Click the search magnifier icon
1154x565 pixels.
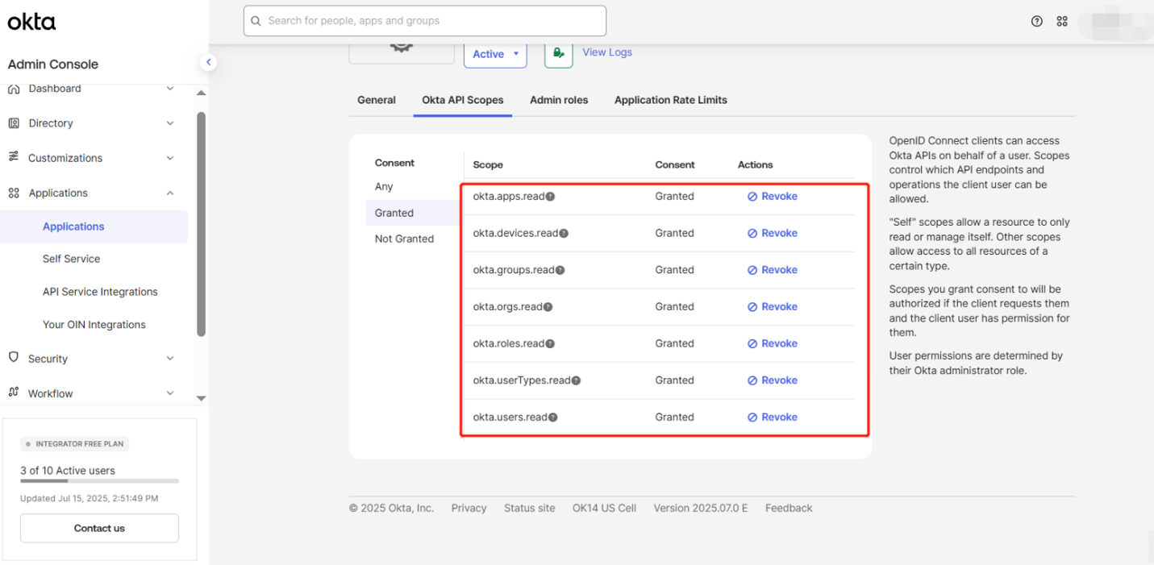(x=256, y=20)
